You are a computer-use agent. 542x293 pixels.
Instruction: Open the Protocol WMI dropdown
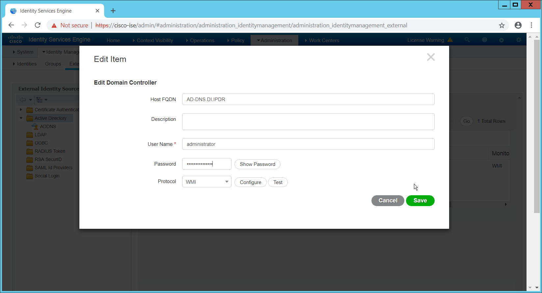206,182
